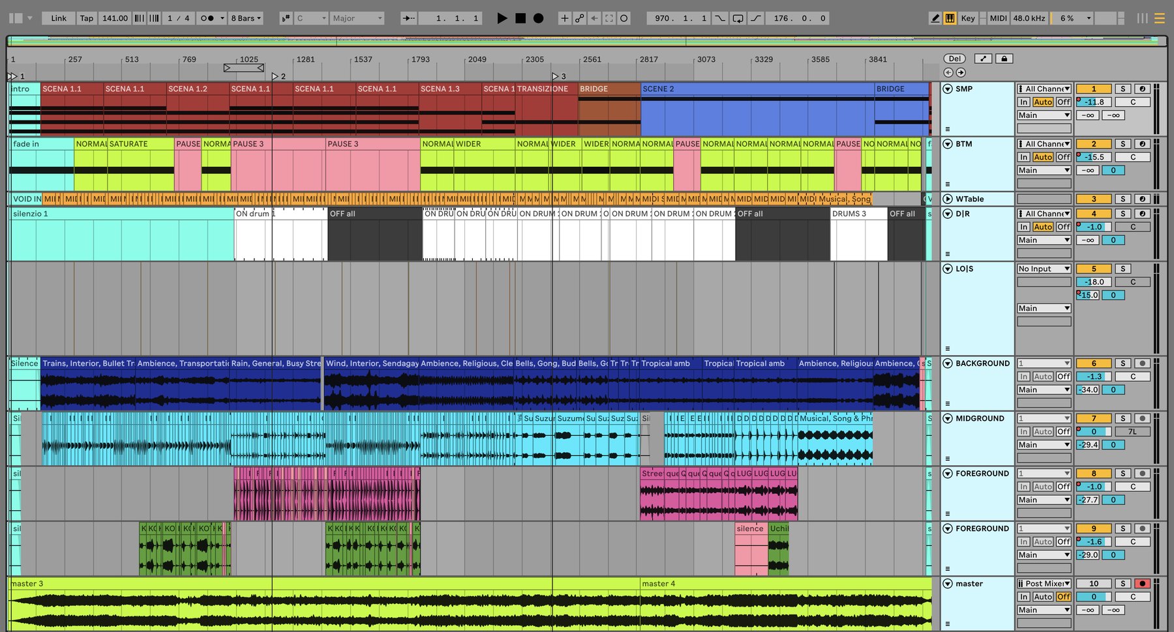1174x632 pixels.
Task: Switch to Arrangement view lines icon
Action: (x=1160, y=18)
